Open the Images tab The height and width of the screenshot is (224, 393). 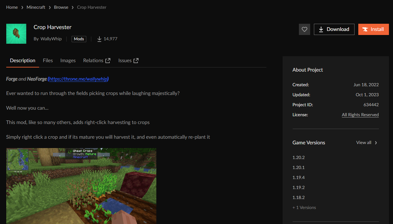[68, 61]
